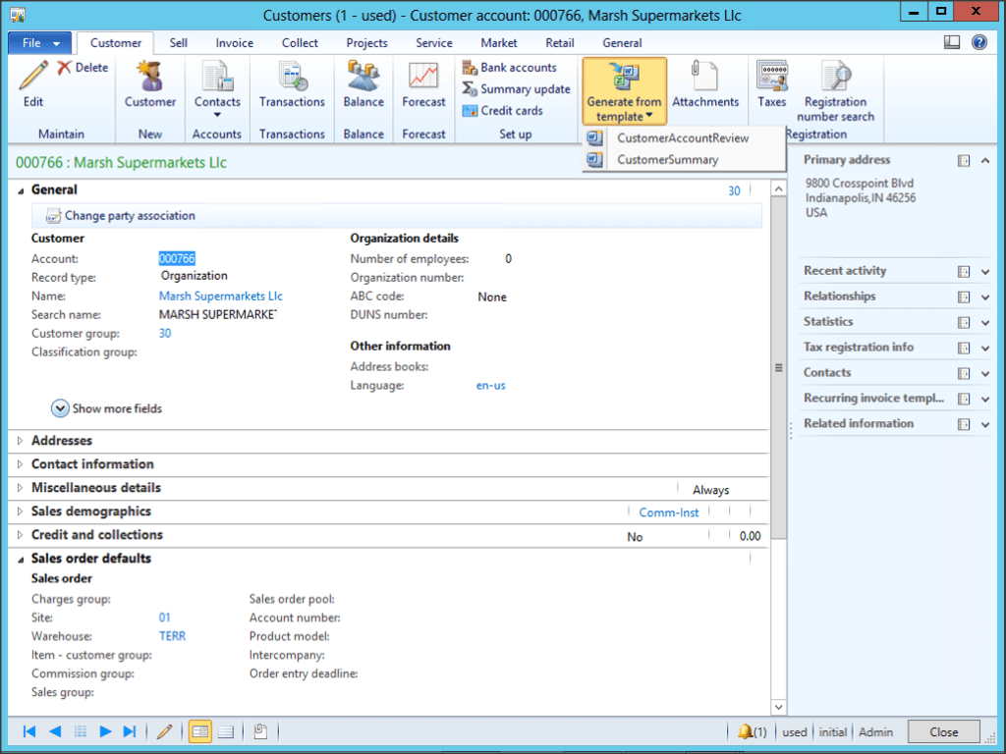The image size is (1006, 754).
Task: Open Generate from template dropdown
Action: pyautogui.click(x=625, y=89)
